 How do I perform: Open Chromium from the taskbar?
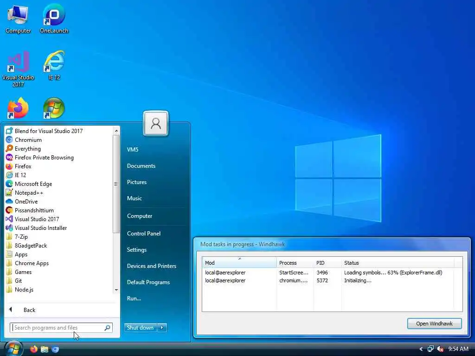pos(55,350)
